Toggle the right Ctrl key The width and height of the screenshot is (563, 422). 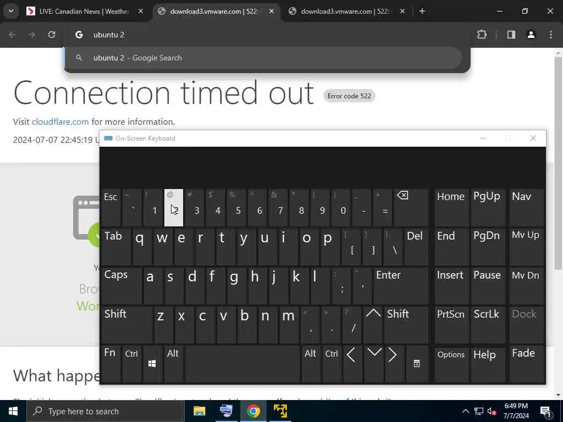coord(332,364)
